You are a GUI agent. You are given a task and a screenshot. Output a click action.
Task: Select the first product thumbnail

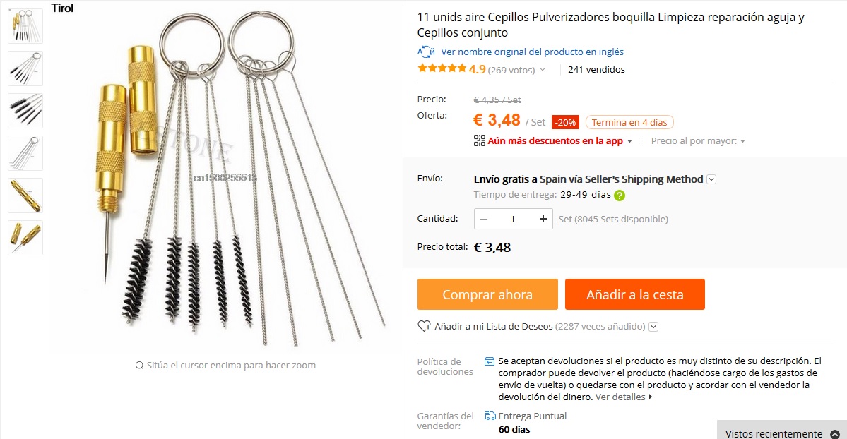point(25,26)
